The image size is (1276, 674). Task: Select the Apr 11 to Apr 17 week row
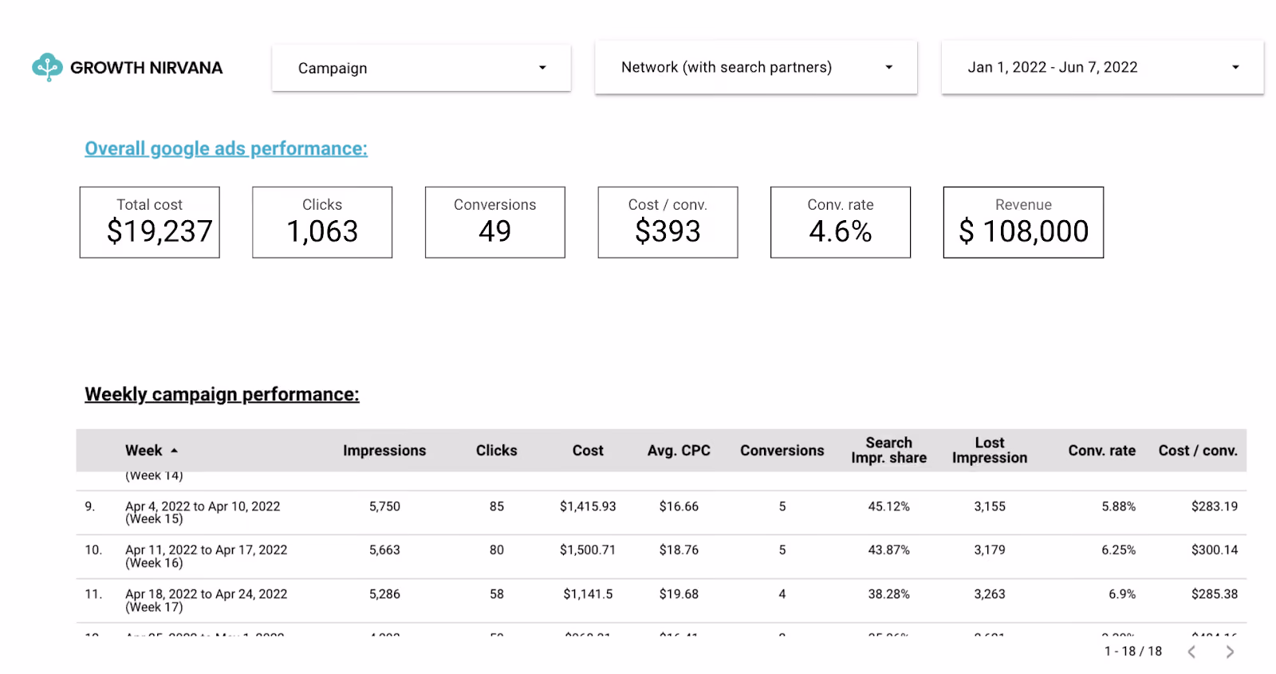(661, 556)
